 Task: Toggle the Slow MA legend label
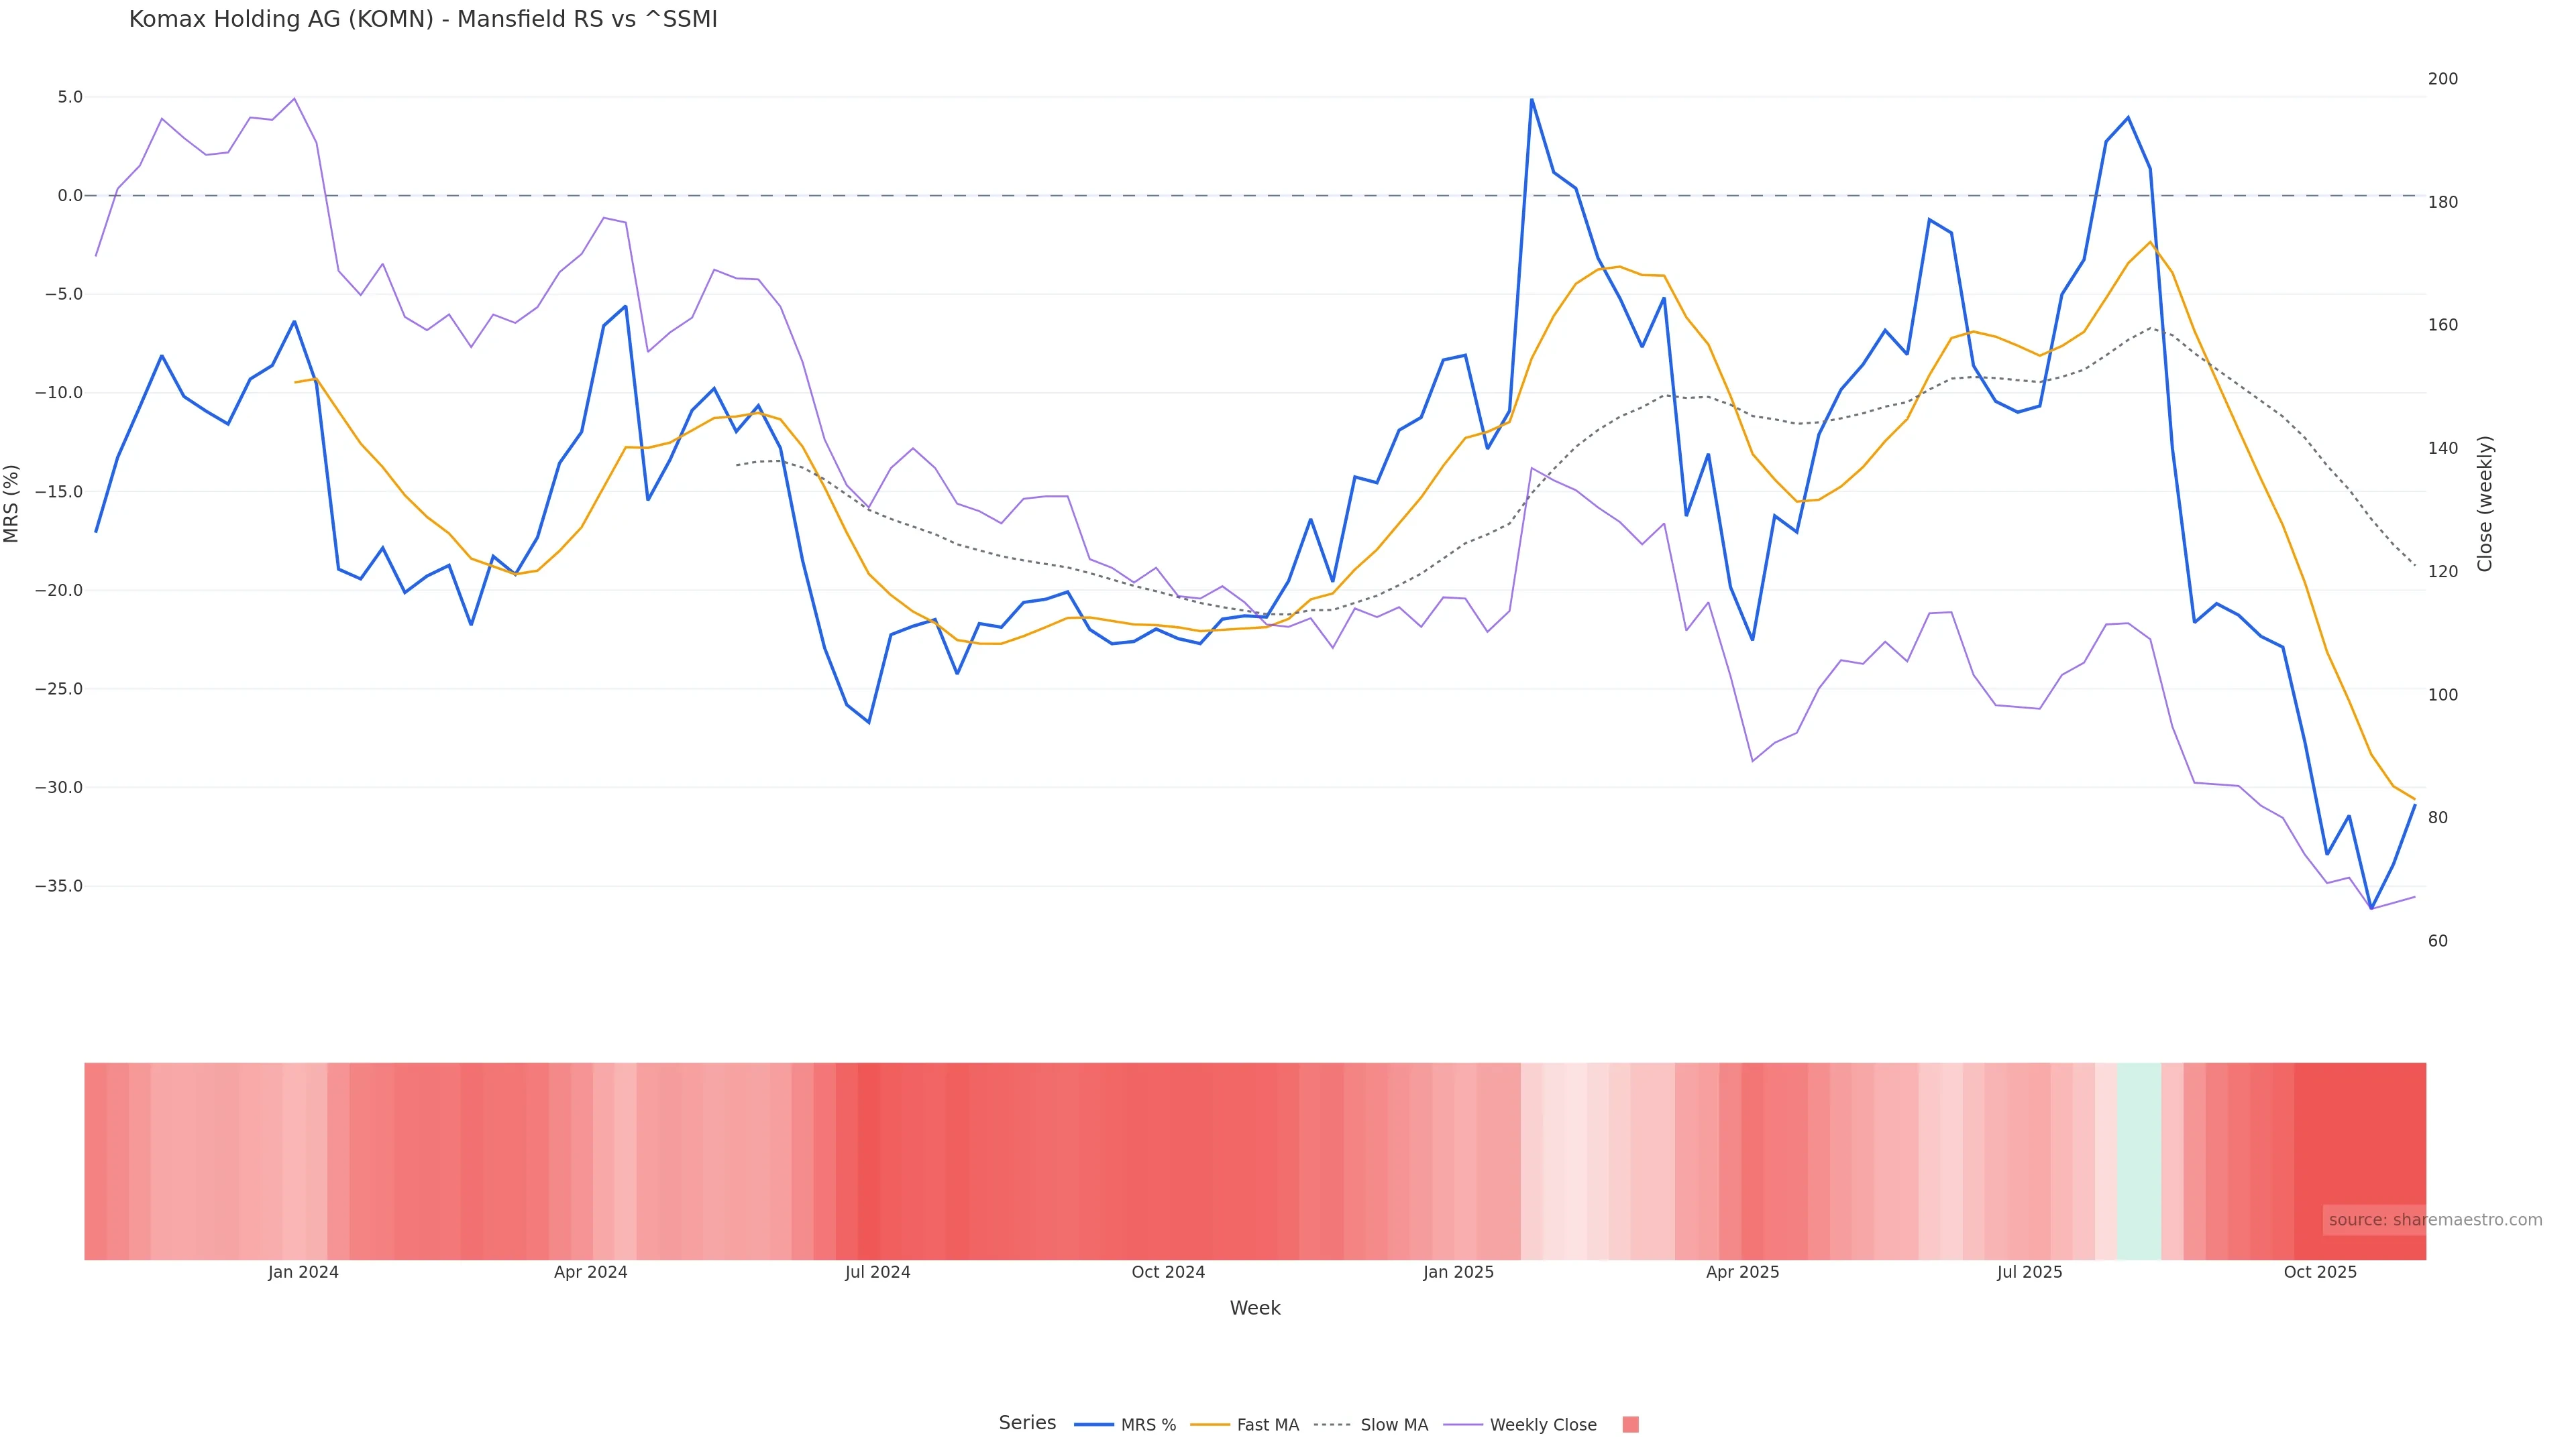(1394, 1425)
